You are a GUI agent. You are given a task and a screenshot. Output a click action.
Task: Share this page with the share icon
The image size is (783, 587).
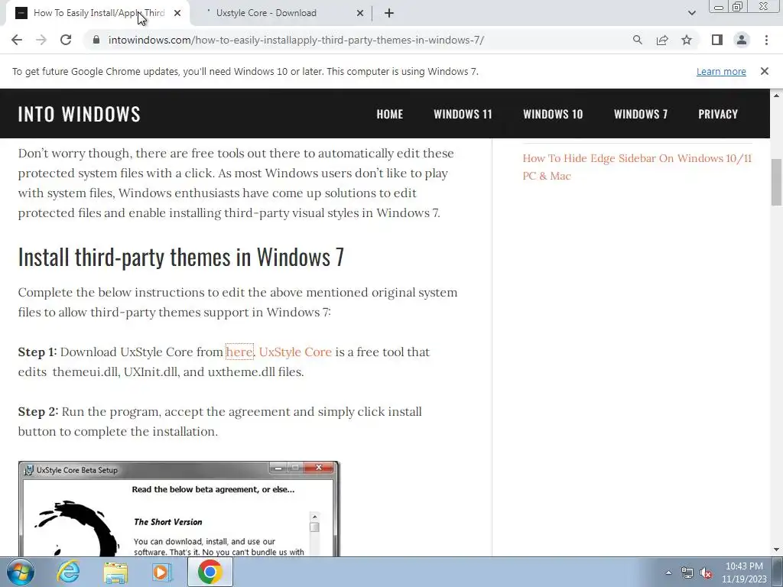662,40
